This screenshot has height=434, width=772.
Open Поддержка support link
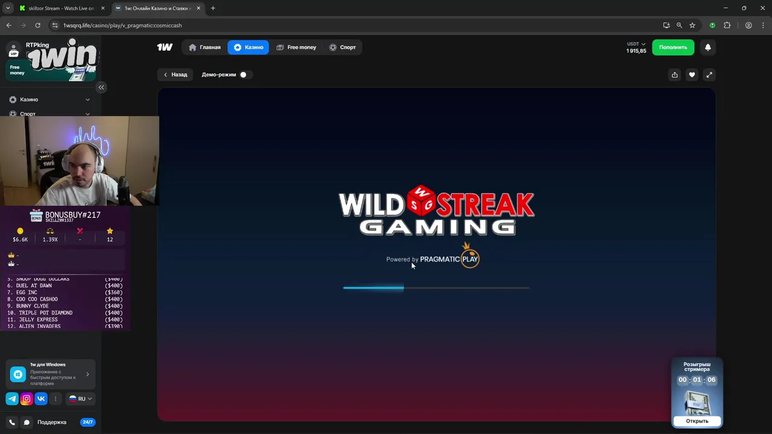coord(52,422)
